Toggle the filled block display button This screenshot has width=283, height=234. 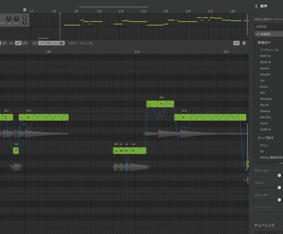(x=62, y=43)
